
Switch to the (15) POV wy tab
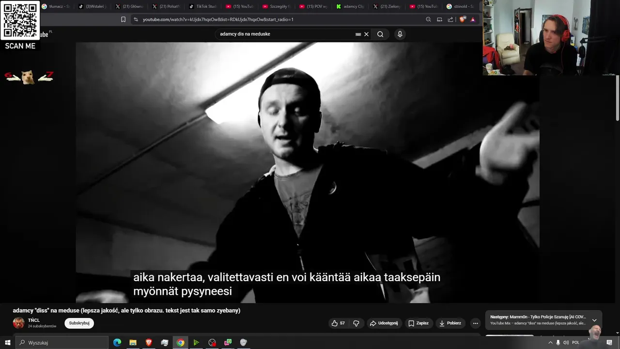click(x=313, y=6)
